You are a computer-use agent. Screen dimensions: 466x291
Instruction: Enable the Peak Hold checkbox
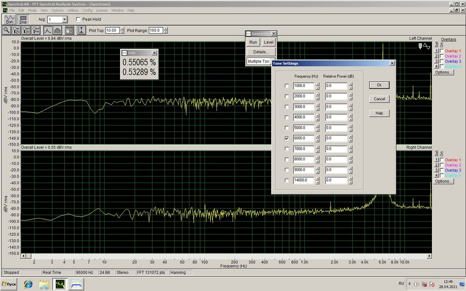tap(78, 19)
